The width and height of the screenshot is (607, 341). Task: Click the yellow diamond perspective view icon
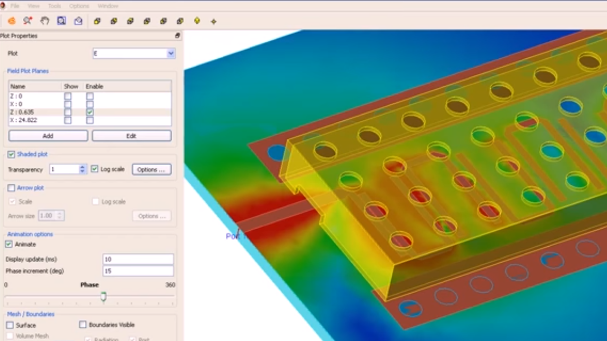[197, 21]
